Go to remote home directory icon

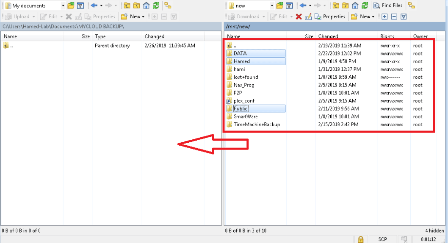pos(355,6)
